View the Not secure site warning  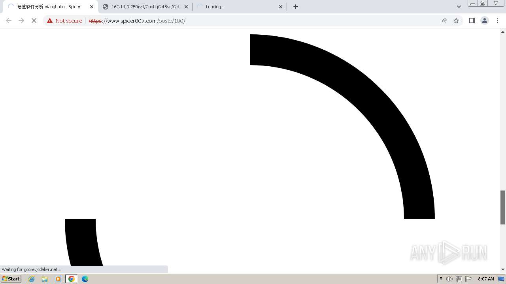click(x=64, y=21)
